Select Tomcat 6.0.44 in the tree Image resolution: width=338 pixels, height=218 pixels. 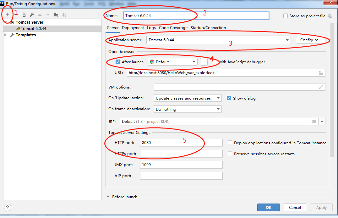[52, 29]
